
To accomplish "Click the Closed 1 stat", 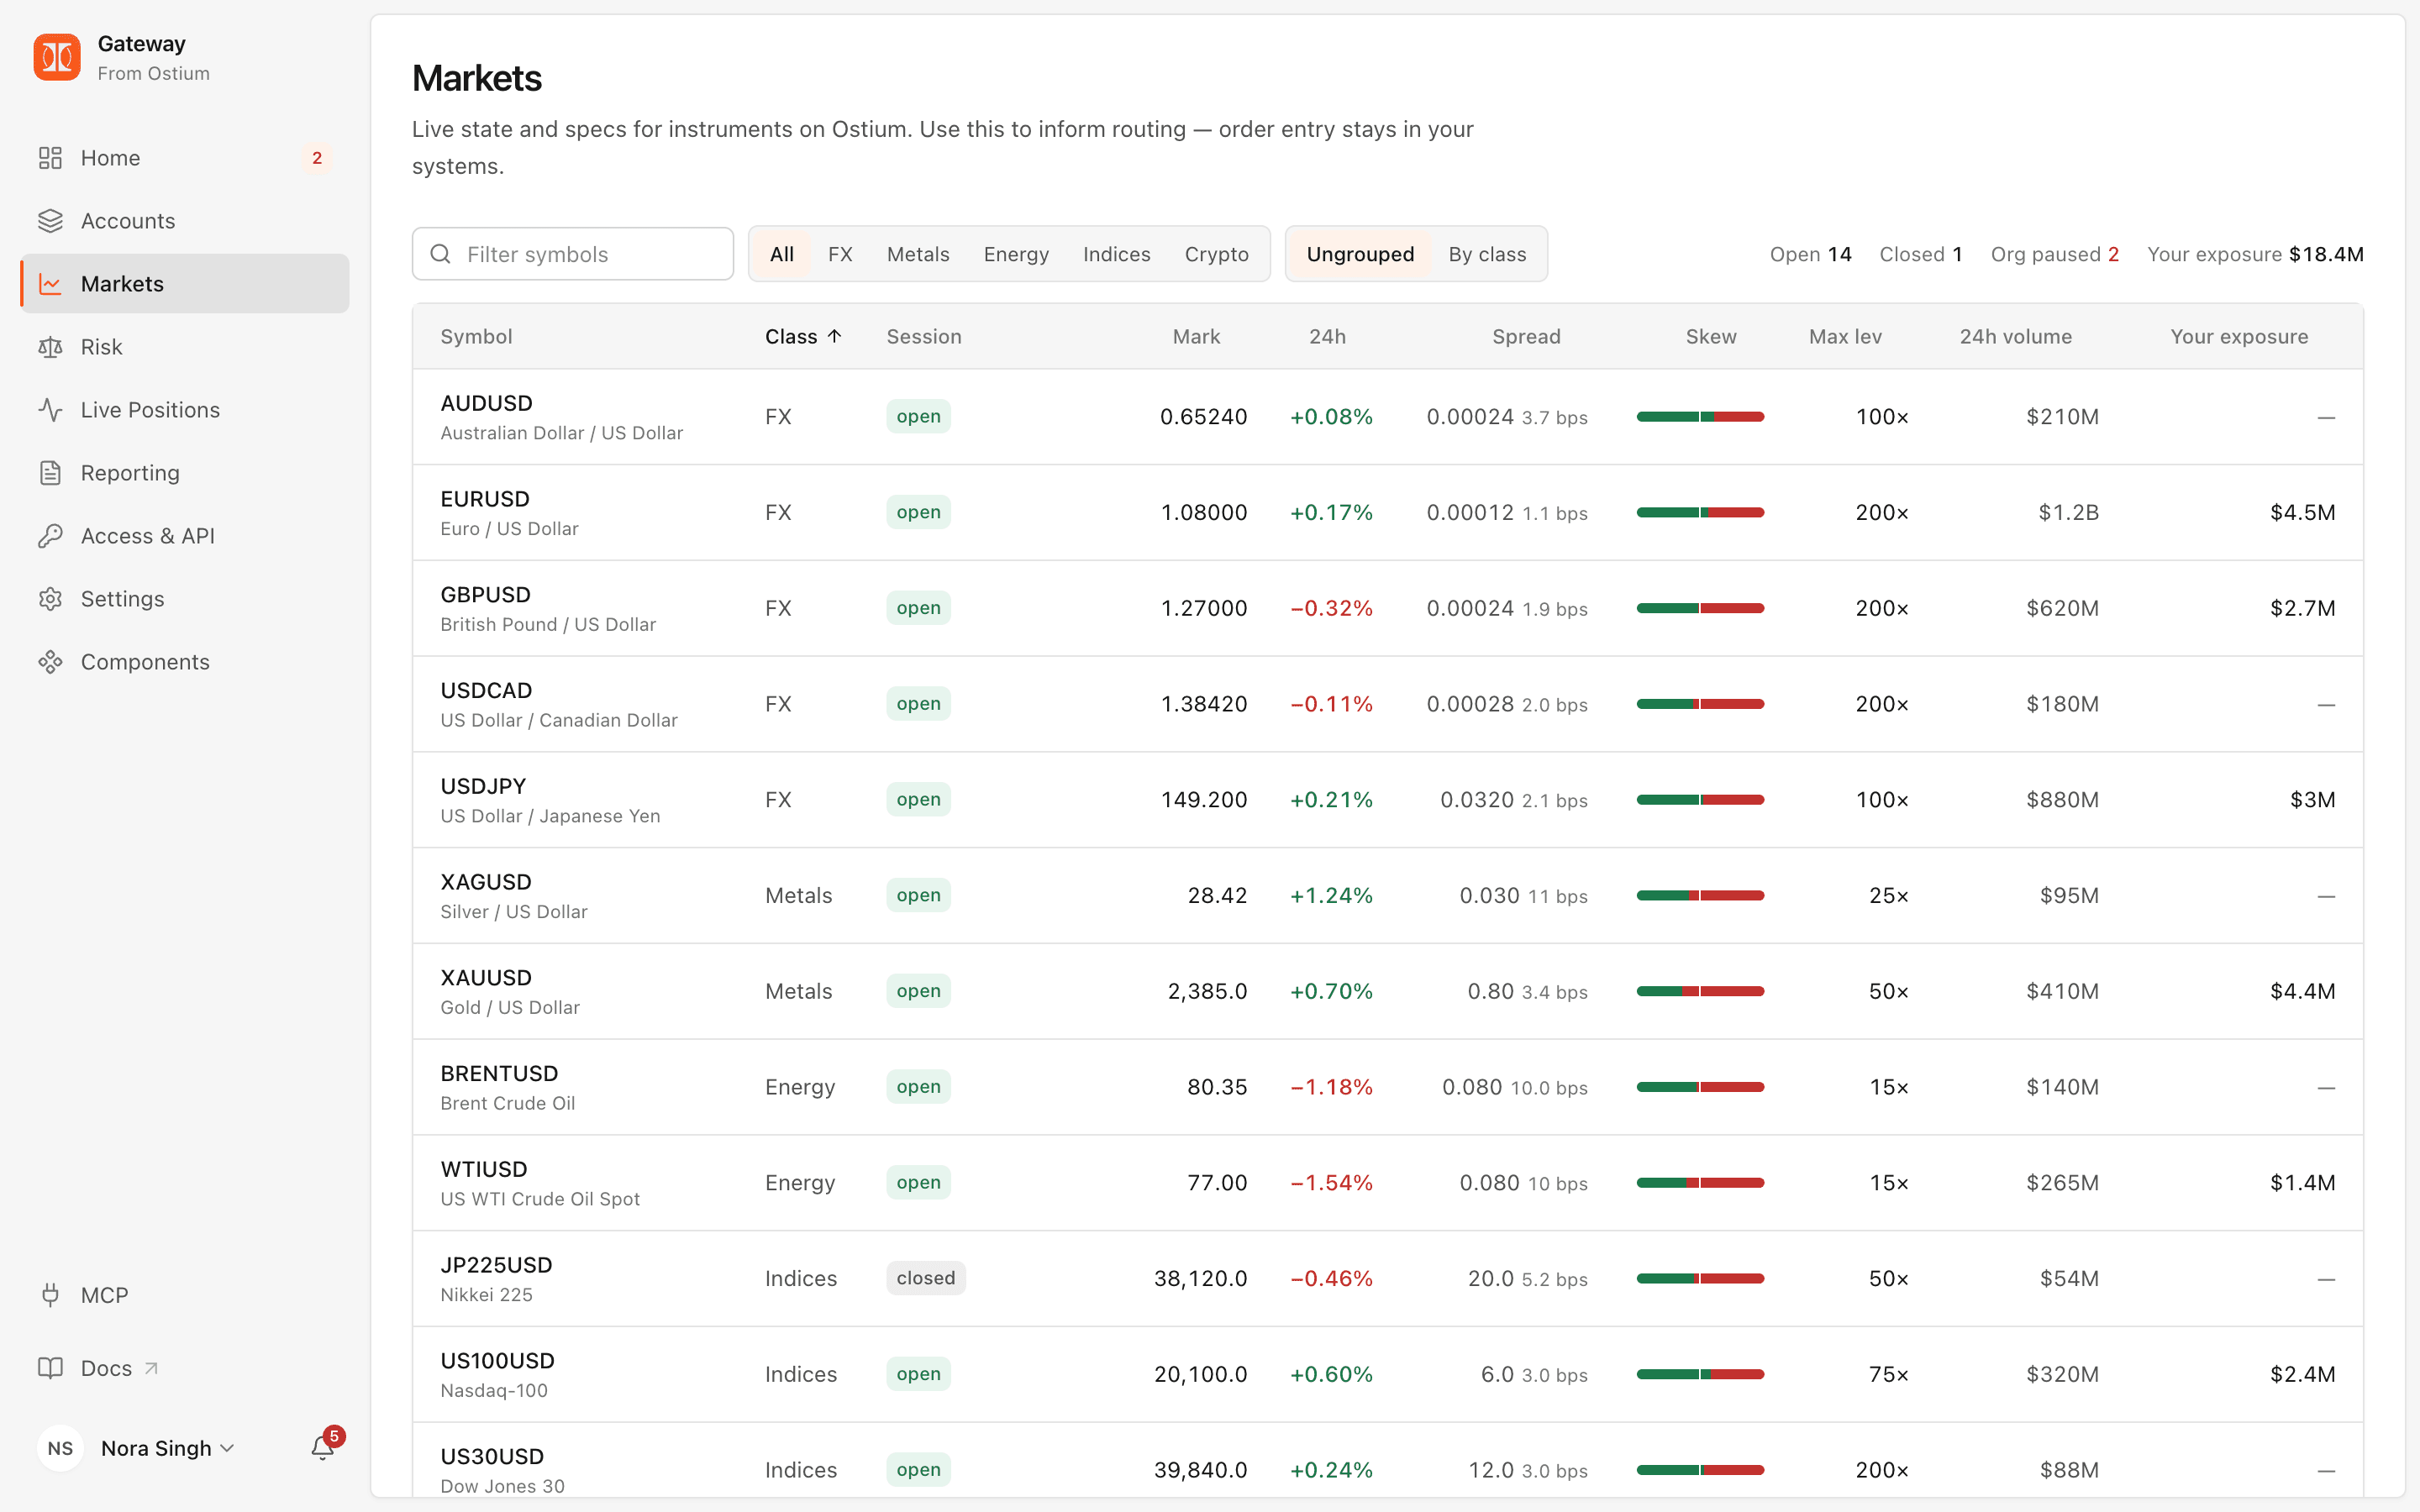I will click(x=1920, y=254).
